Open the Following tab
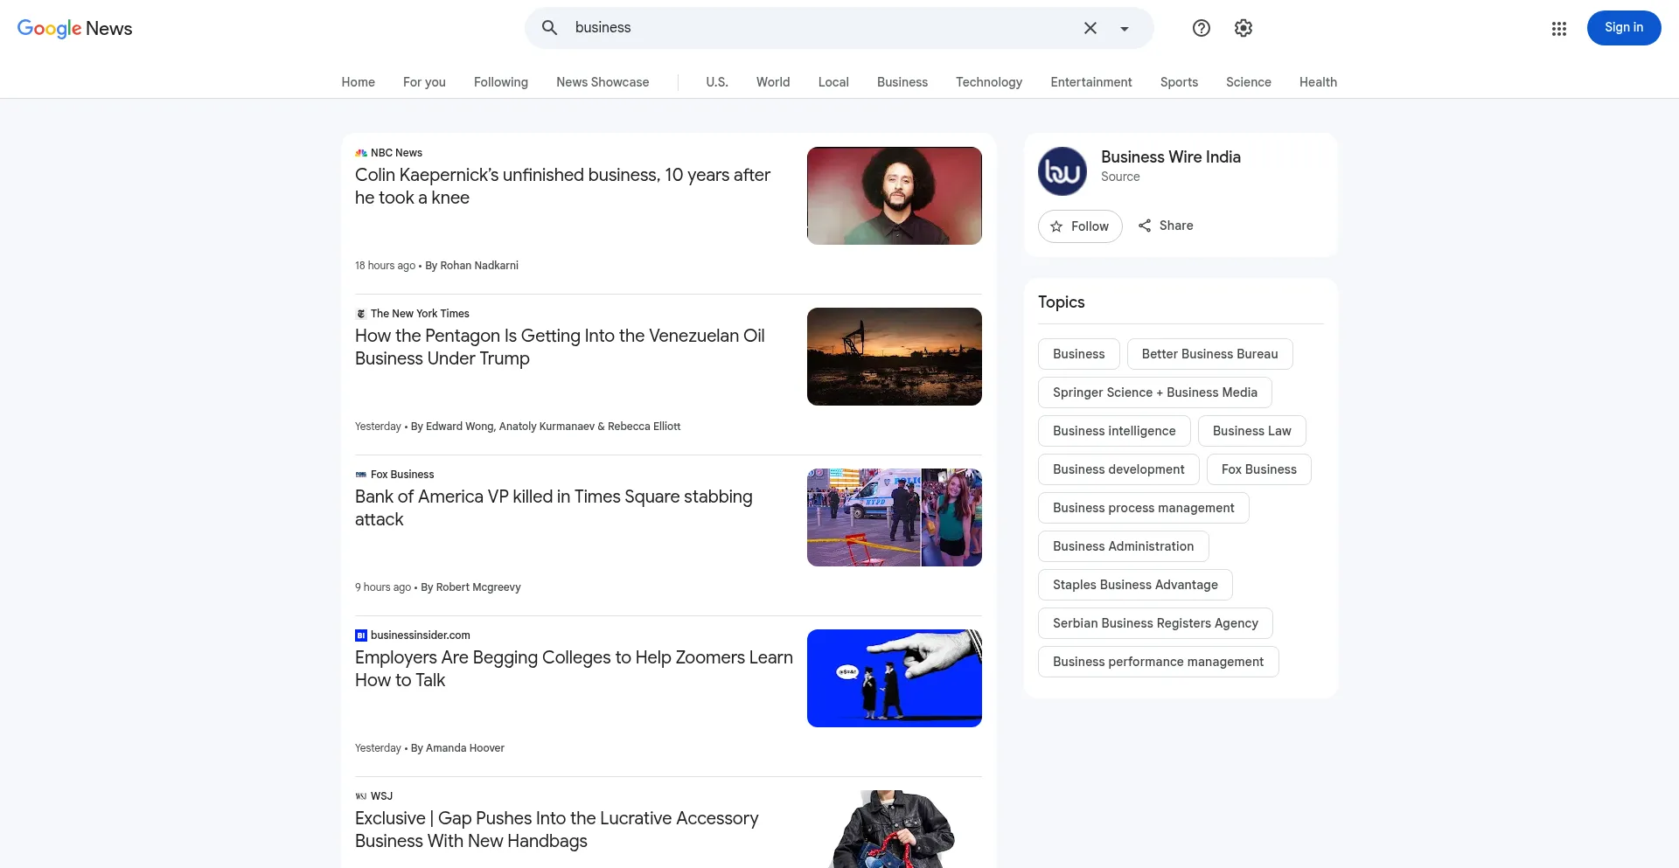1679x868 pixels. point(501,82)
